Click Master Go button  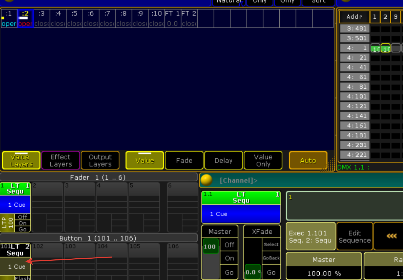pos(229,272)
